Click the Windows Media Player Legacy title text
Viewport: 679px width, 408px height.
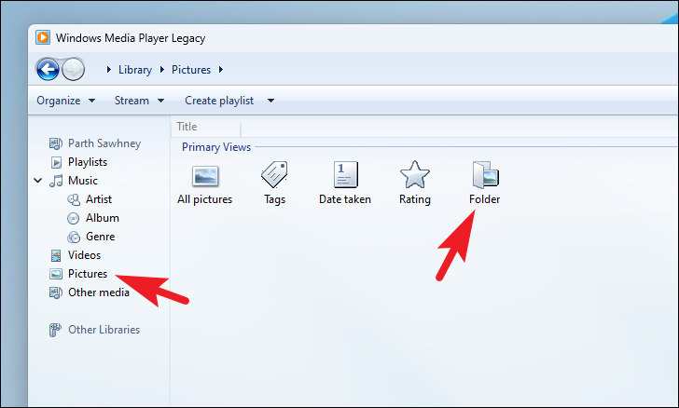coord(131,38)
